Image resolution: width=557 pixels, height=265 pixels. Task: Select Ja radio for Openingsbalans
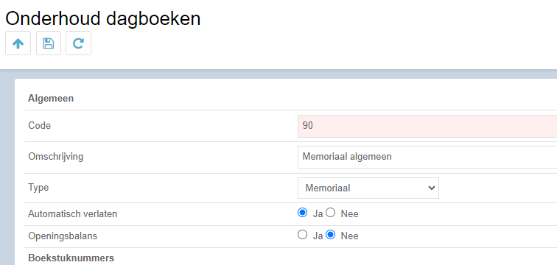(302, 235)
